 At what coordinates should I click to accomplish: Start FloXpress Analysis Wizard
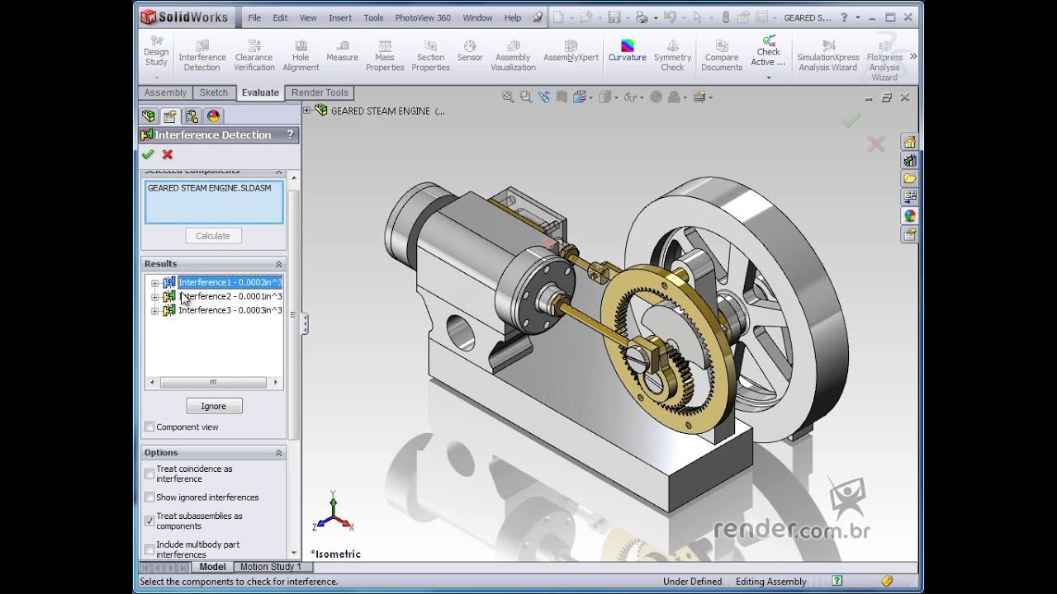coord(884,59)
